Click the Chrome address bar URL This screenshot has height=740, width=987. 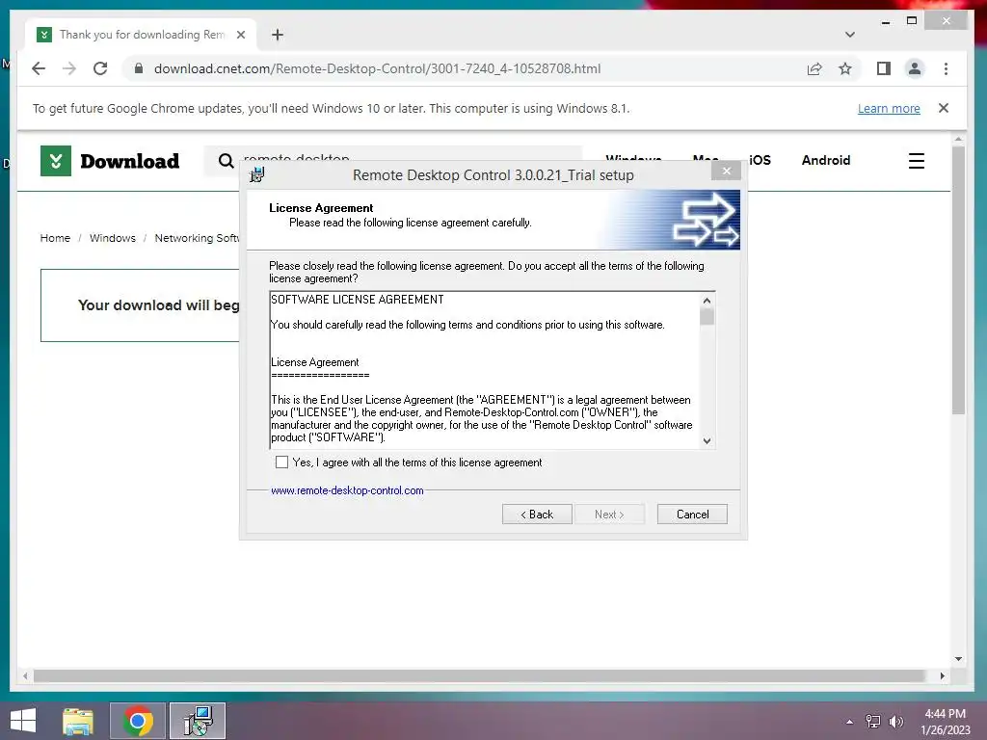(x=377, y=68)
